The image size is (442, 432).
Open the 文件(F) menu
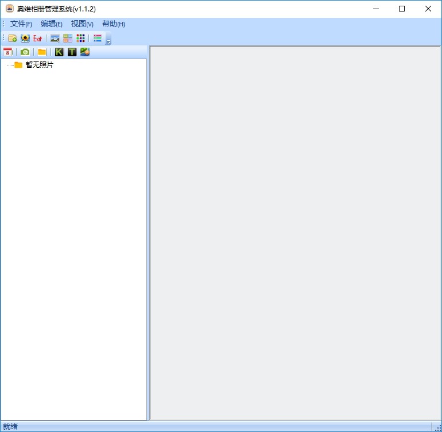pyautogui.click(x=21, y=24)
